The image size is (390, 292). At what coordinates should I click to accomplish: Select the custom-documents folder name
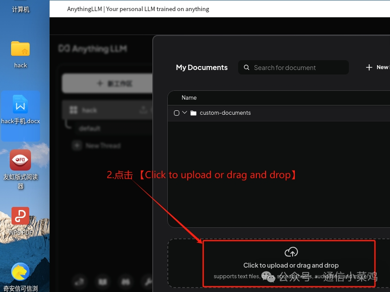coord(225,113)
